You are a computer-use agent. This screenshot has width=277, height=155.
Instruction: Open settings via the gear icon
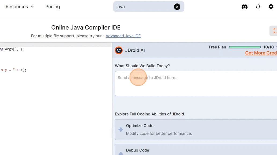271,7
